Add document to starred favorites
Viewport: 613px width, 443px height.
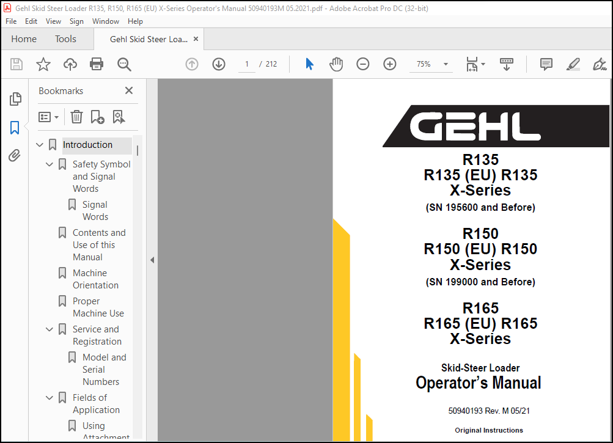43,64
